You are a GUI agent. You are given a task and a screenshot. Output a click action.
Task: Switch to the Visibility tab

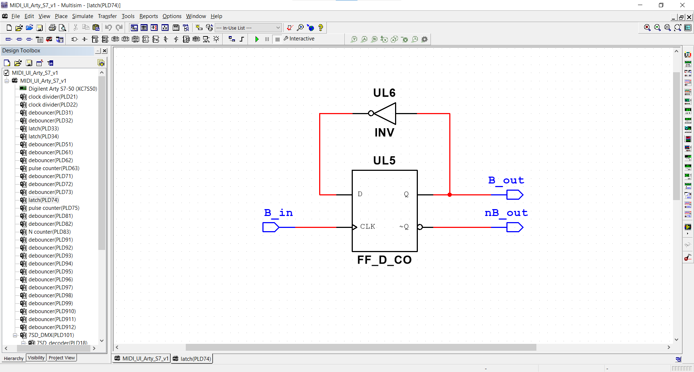36,358
